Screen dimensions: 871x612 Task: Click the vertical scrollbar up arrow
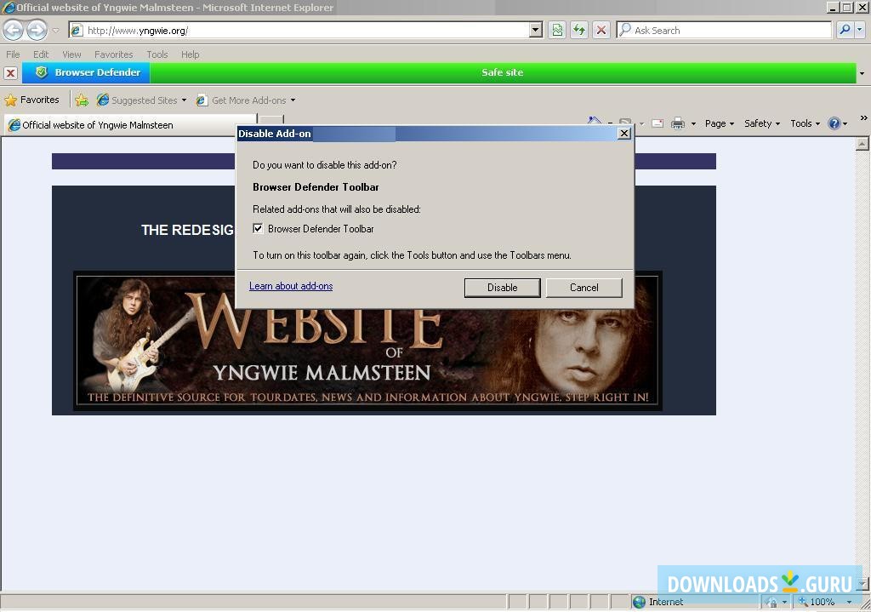[x=862, y=144]
